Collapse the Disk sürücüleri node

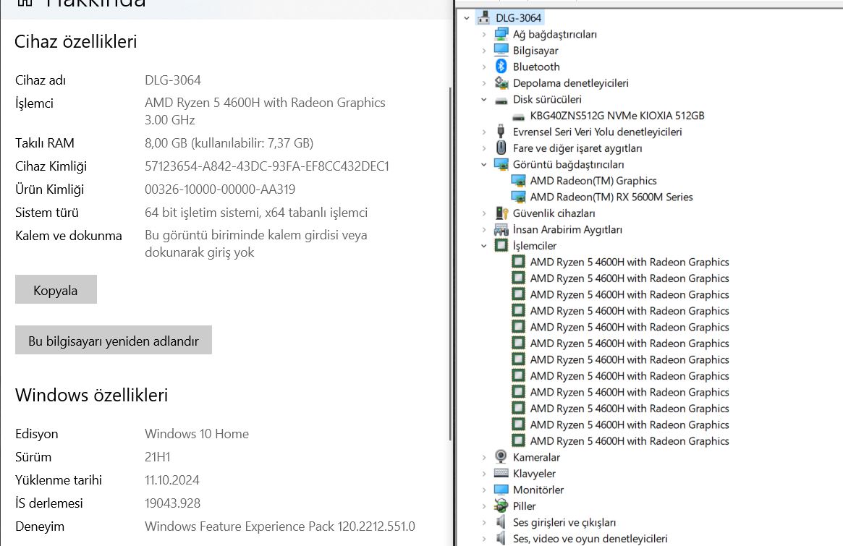coord(484,99)
